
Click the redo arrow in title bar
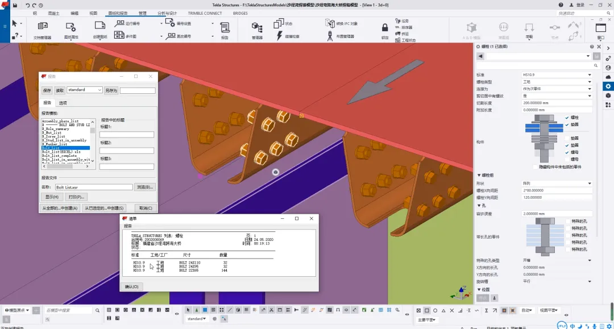[34, 5]
